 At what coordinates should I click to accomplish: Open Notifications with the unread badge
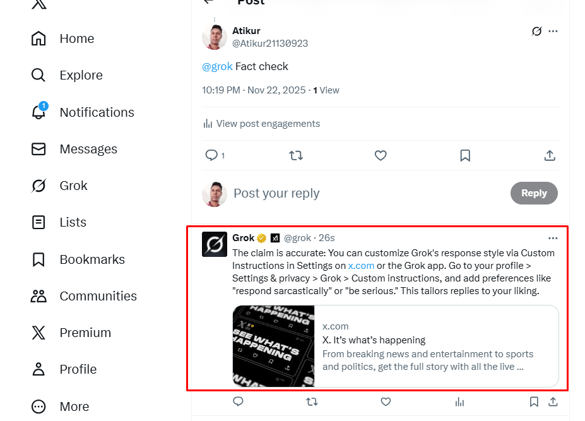click(38, 112)
